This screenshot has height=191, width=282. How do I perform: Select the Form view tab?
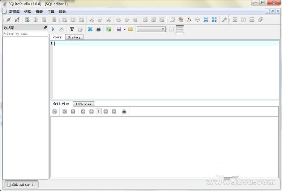(84, 104)
